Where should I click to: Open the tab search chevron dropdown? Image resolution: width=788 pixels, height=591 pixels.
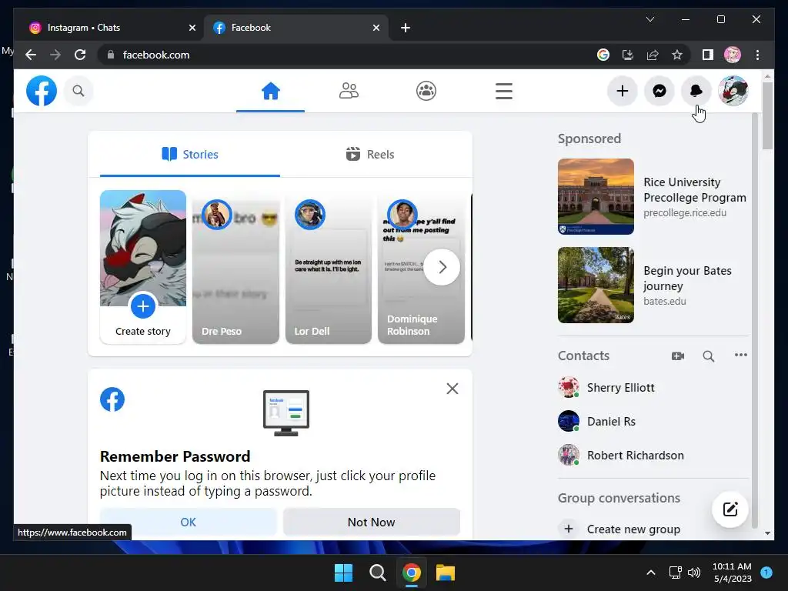[x=649, y=19]
